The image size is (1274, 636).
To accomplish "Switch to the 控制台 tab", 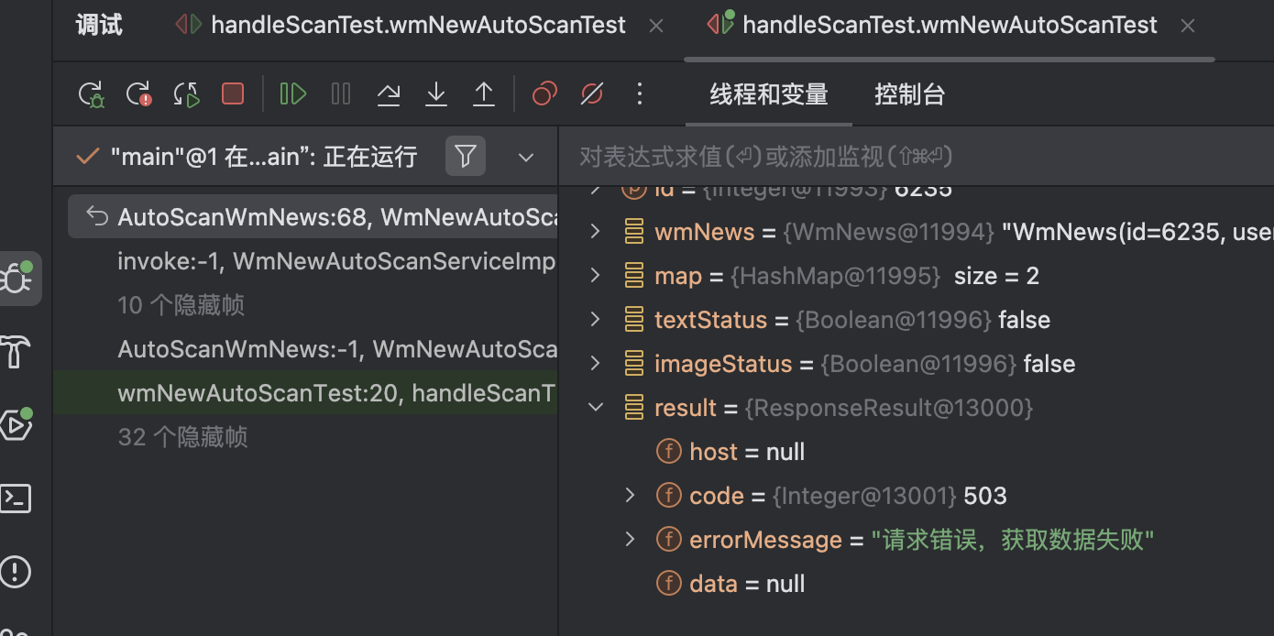I will pyautogui.click(x=909, y=93).
